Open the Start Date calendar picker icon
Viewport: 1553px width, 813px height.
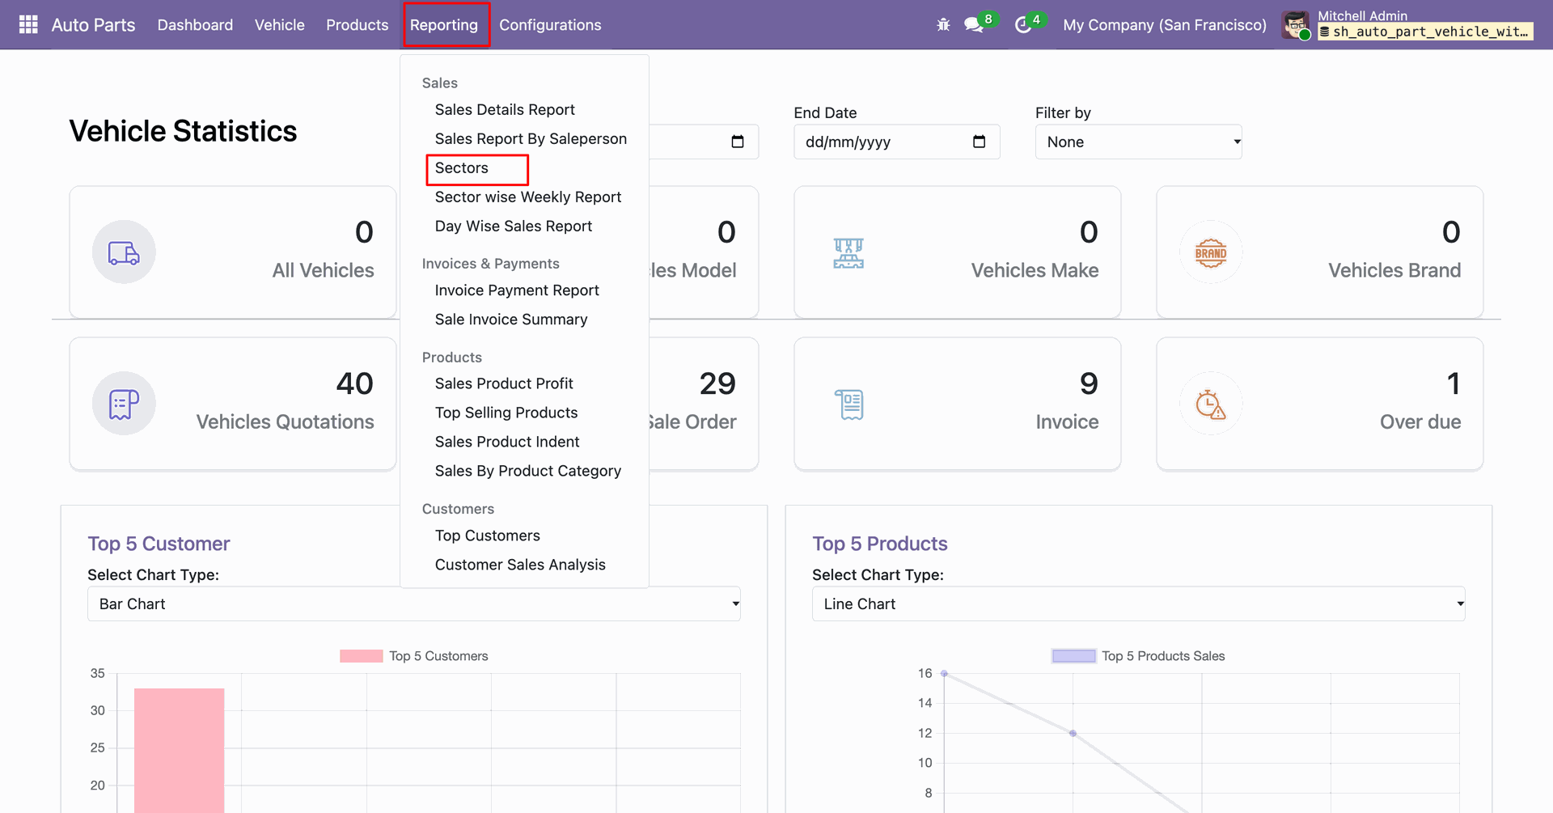point(738,142)
